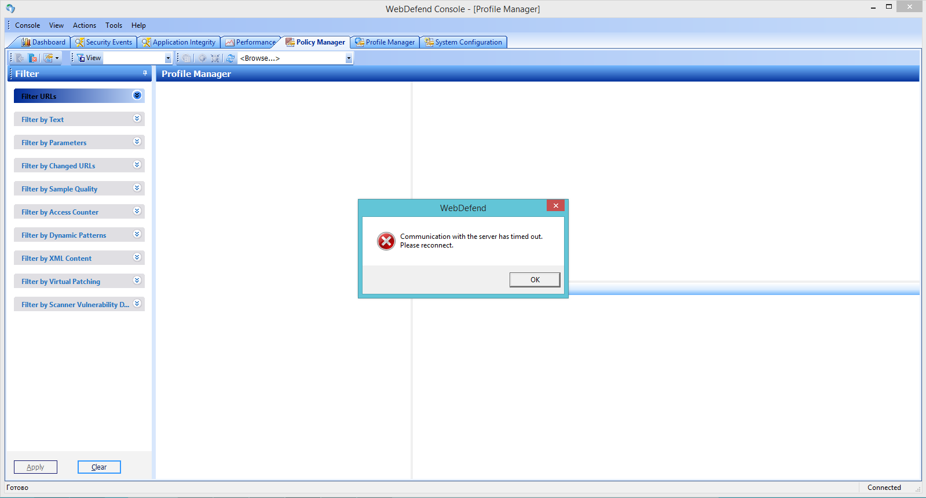Expand the Filter by Text section

click(x=137, y=119)
